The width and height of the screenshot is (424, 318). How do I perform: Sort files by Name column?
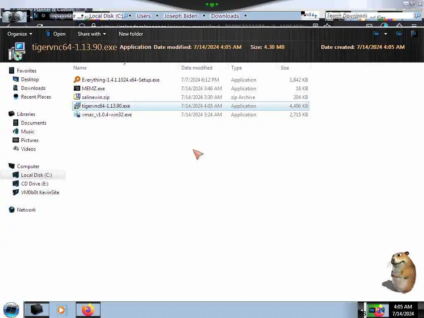[80, 68]
